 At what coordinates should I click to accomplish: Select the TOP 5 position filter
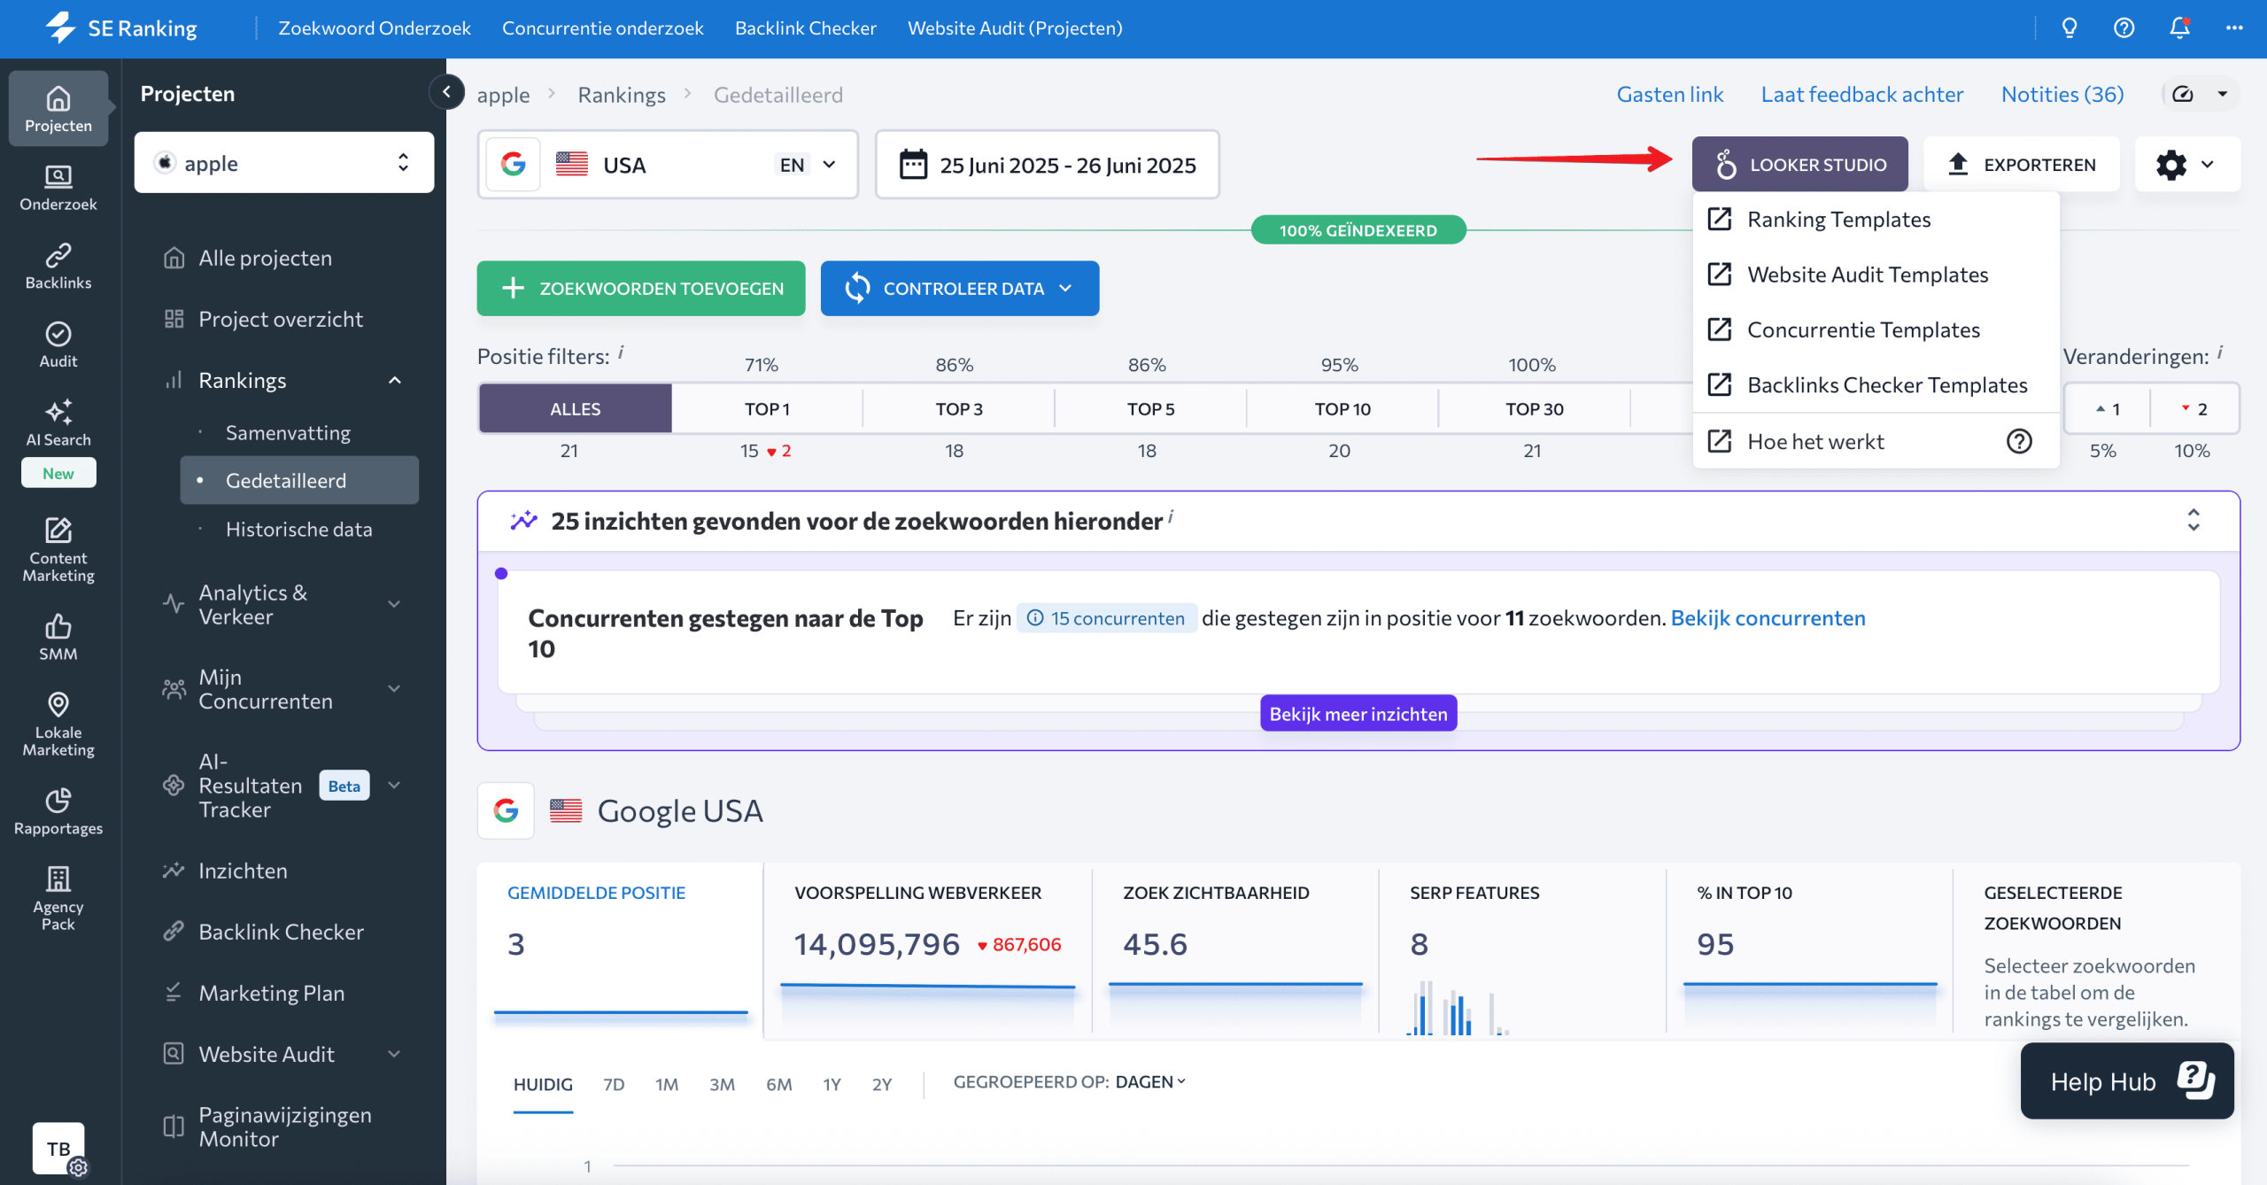(x=1151, y=408)
